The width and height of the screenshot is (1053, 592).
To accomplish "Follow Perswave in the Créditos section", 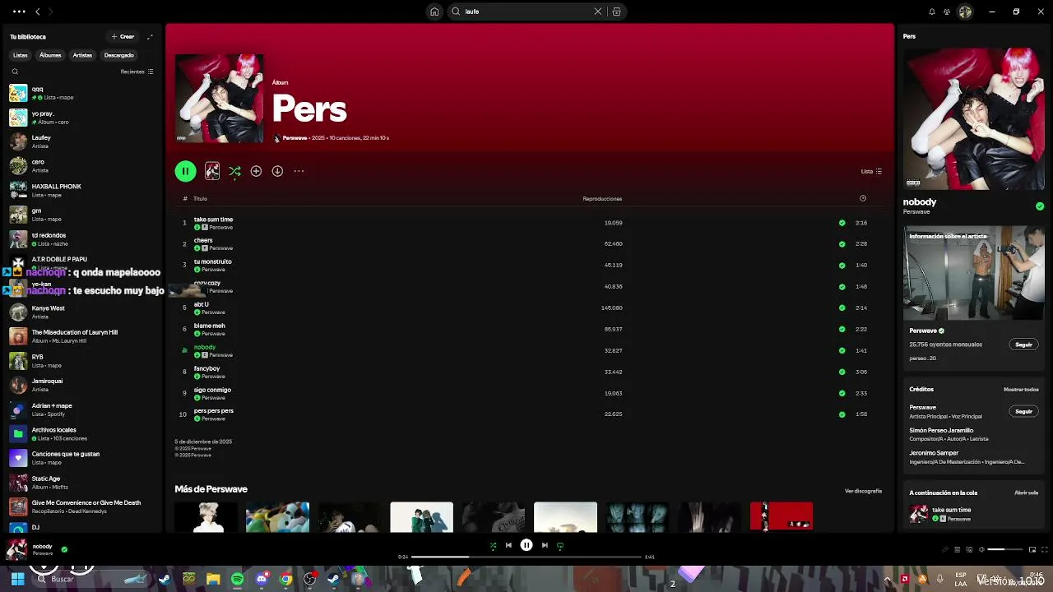I will (x=1023, y=411).
